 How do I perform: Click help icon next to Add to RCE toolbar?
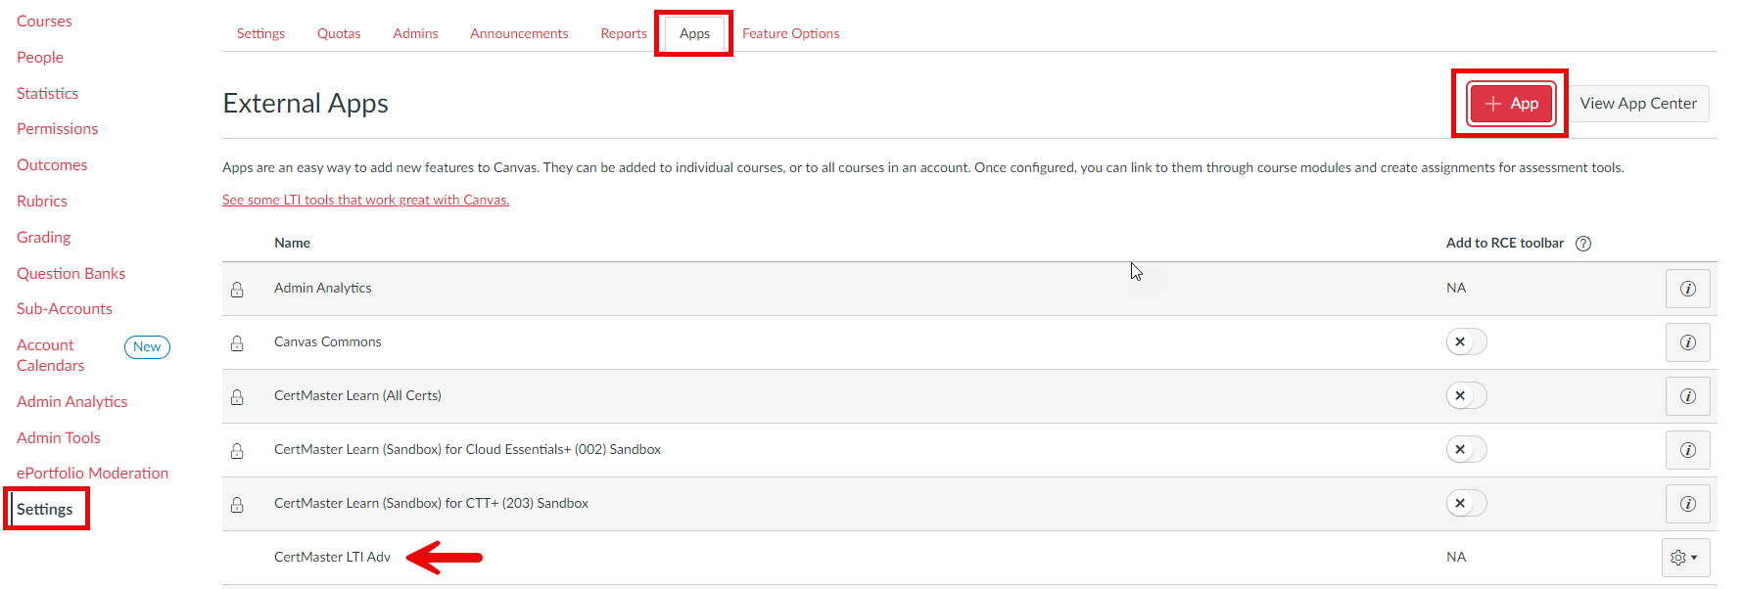click(x=1583, y=244)
